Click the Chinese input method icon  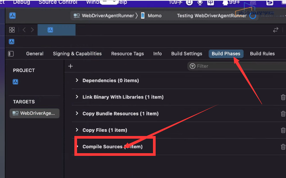210,2
